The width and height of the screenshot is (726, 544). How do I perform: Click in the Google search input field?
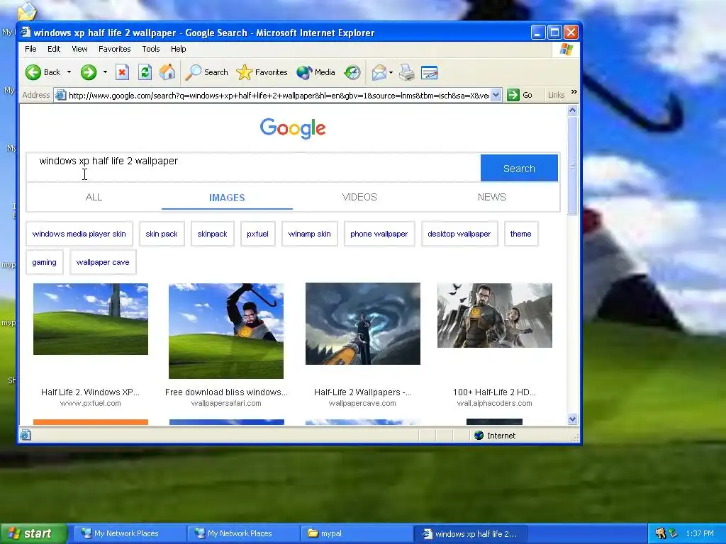pyautogui.click(x=254, y=167)
